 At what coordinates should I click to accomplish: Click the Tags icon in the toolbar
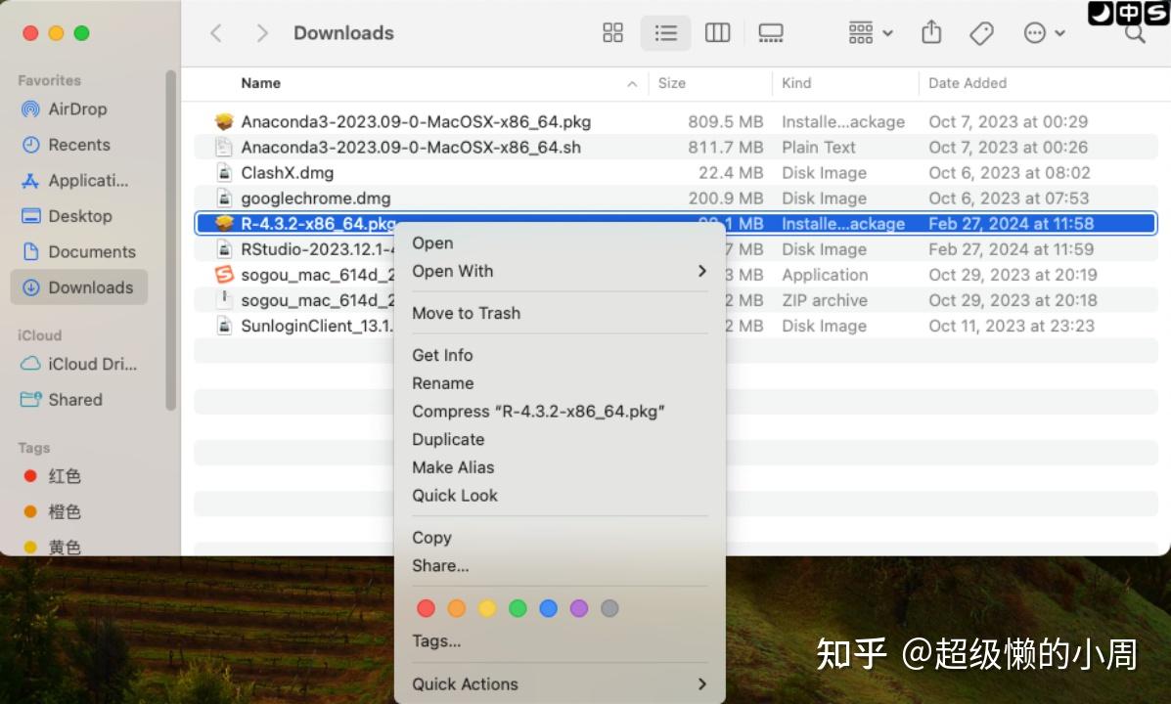[980, 32]
